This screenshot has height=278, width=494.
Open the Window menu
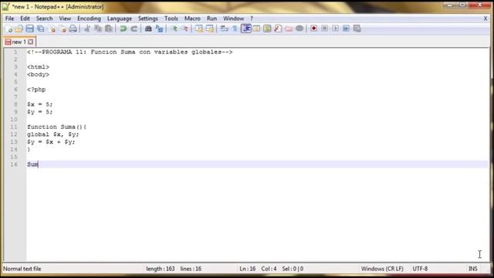tap(233, 19)
